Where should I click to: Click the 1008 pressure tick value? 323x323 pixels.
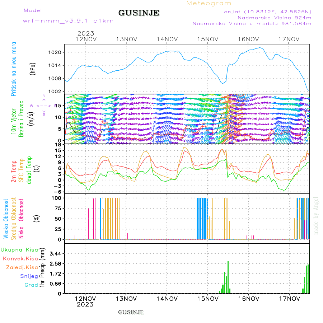pos(55,79)
